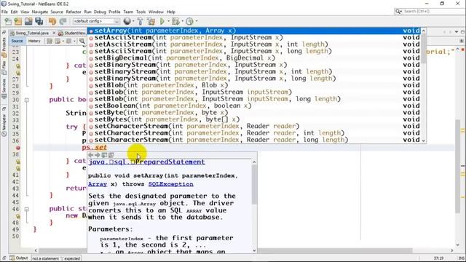Open the File menu

[4, 12]
